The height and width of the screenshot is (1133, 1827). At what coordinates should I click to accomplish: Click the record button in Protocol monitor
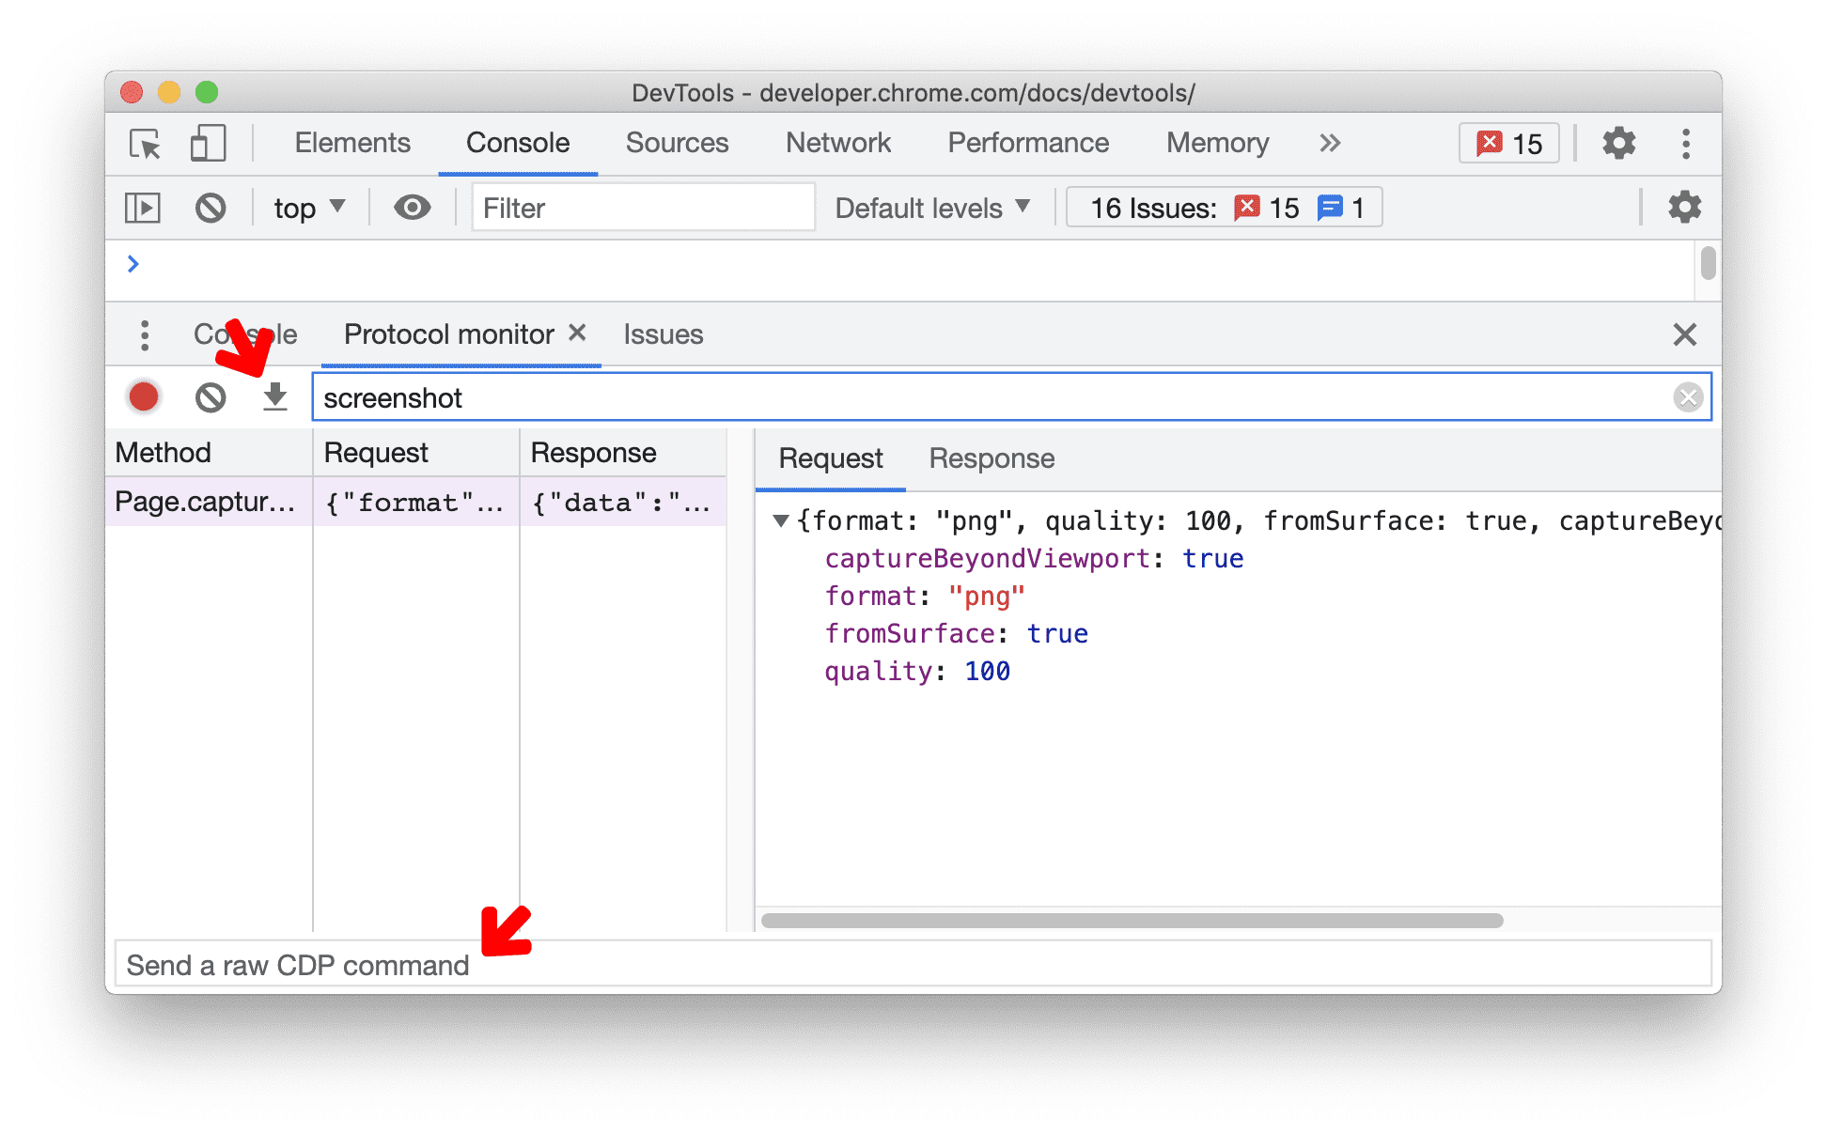click(144, 396)
